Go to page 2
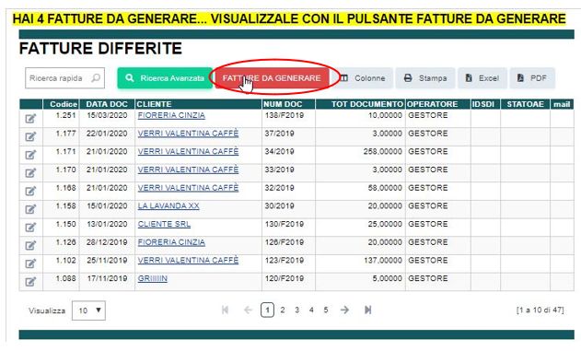 coord(283,310)
